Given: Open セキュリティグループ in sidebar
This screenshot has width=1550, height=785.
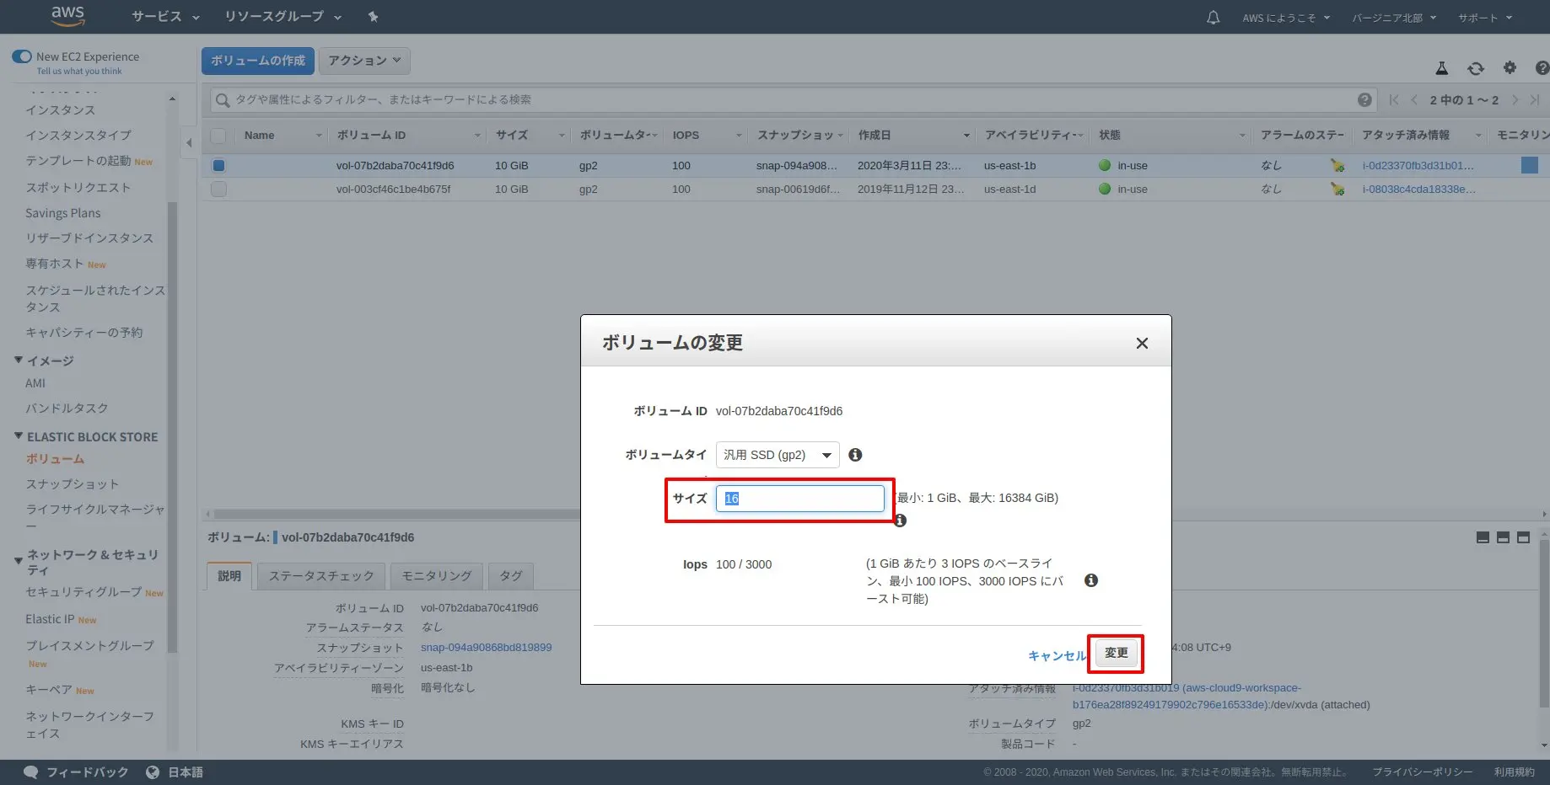Looking at the screenshot, I should click(x=83, y=592).
